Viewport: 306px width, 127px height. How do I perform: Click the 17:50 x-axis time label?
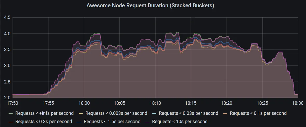tap(12, 103)
